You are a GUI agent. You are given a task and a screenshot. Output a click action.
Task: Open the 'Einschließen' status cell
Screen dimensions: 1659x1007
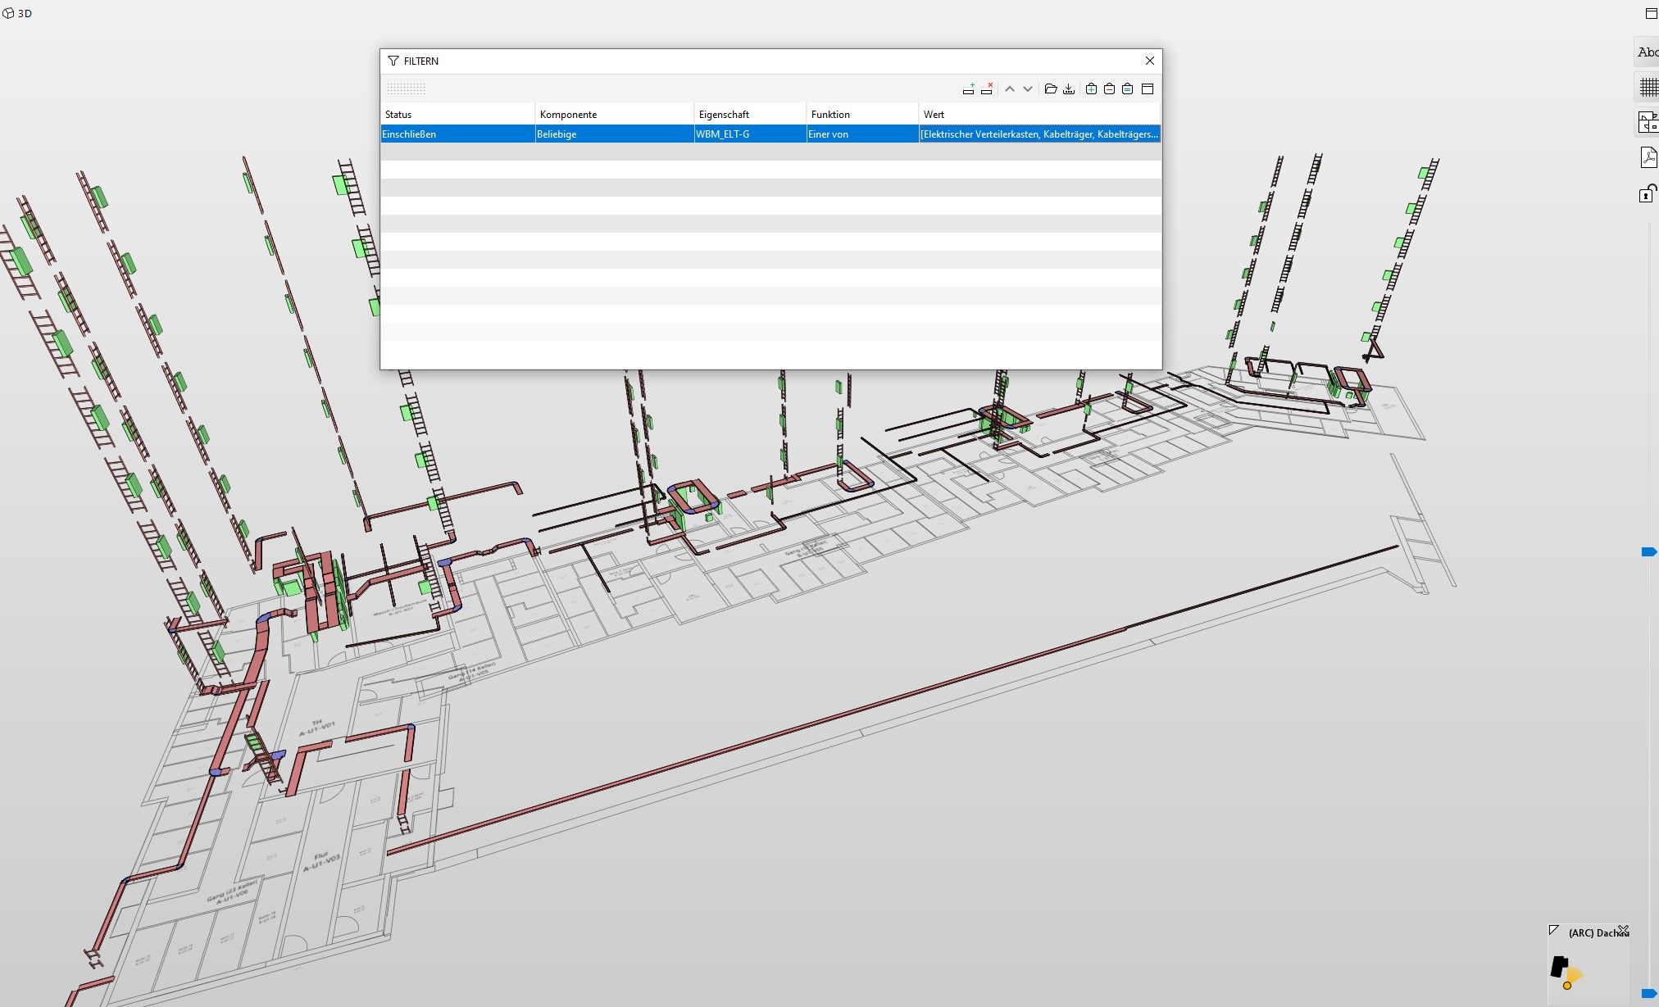[x=457, y=134]
